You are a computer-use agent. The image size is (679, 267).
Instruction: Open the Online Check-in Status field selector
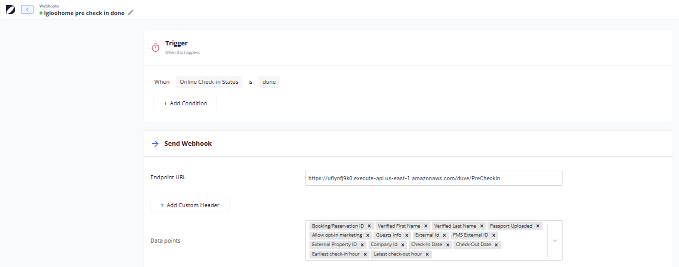(x=209, y=82)
